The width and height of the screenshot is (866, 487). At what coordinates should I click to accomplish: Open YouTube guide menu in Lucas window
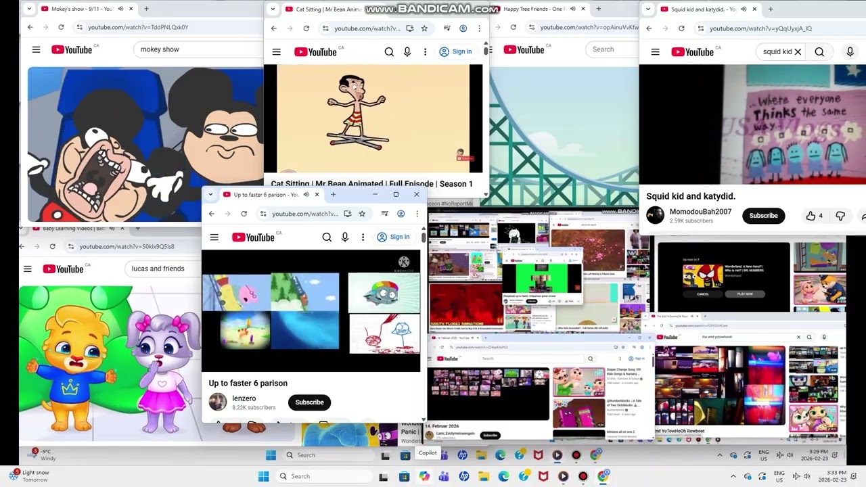[x=27, y=269]
